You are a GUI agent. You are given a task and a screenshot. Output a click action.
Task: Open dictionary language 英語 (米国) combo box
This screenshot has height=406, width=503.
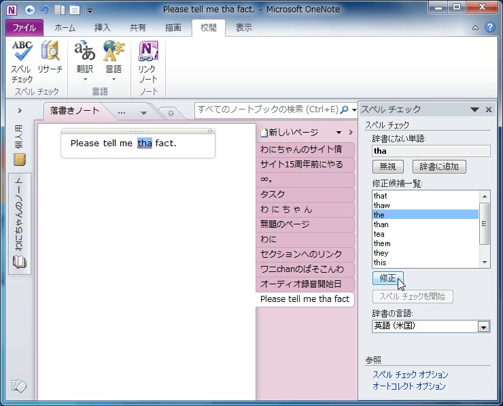point(431,326)
